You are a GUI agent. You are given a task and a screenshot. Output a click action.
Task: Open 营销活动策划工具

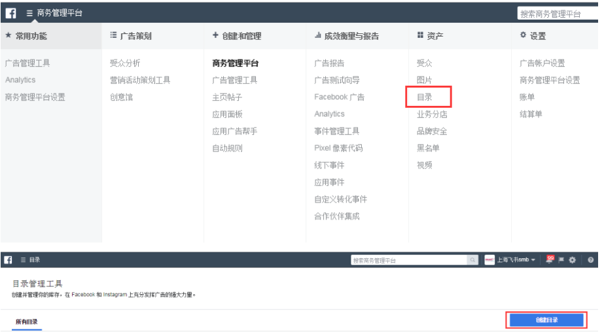click(140, 80)
